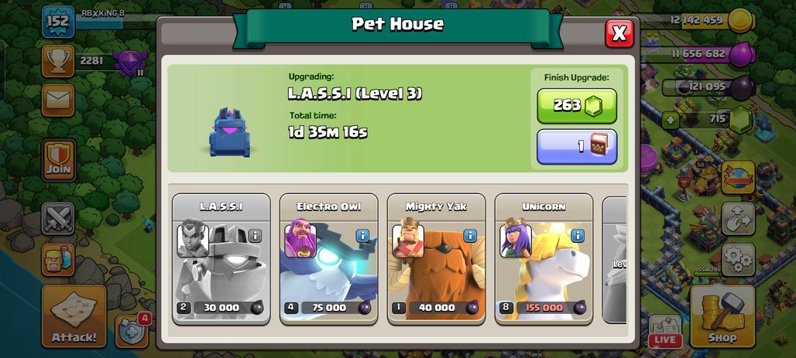Image resolution: width=796 pixels, height=358 pixels.
Task: Open the Shop button
Action: [x=722, y=316]
